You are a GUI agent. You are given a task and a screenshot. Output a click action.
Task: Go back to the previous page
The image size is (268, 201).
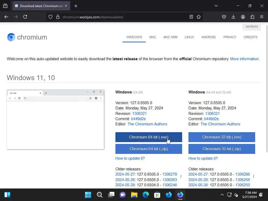pyautogui.click(x=6, y=17)
